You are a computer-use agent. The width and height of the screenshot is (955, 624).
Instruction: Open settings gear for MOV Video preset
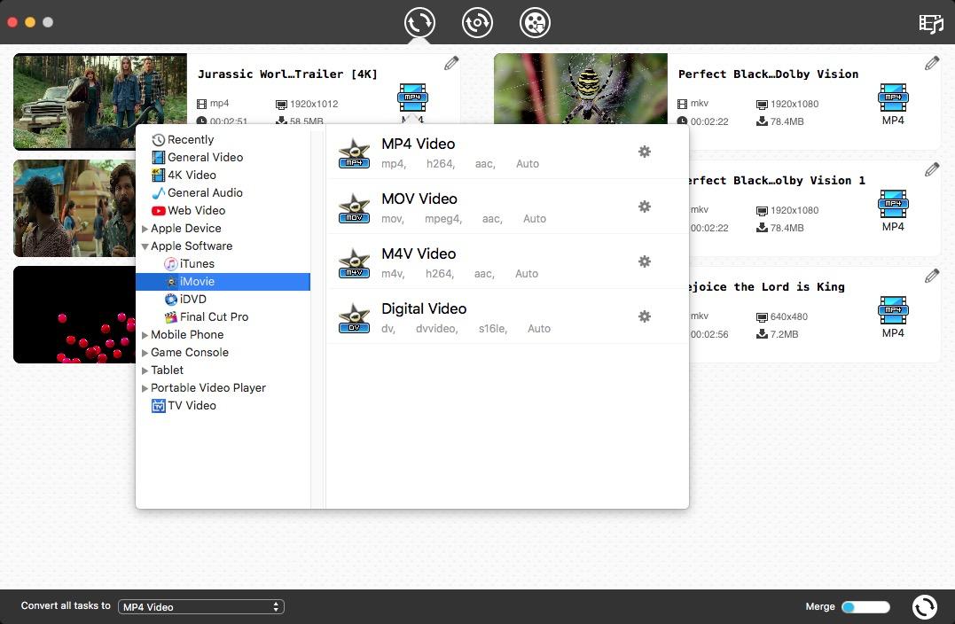coord(645,207)
